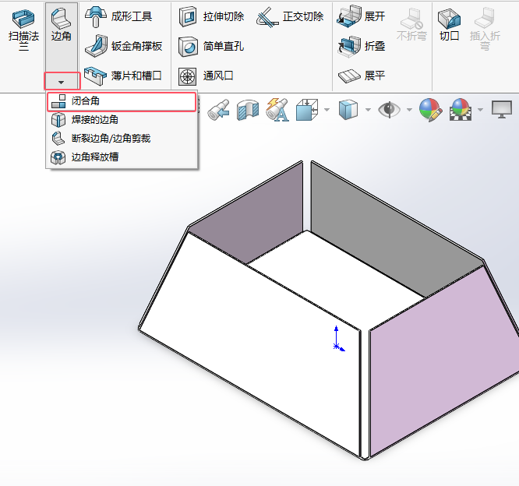Click the Apply Scene icon
519x486 pixels.
point(461,110)
